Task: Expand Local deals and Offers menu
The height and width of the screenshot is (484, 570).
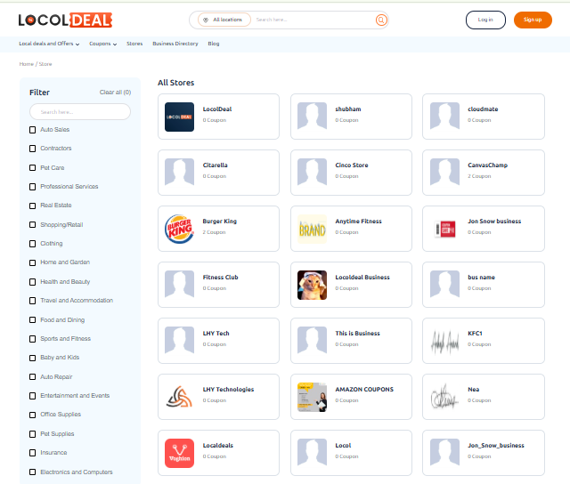Action: [49, 44]
